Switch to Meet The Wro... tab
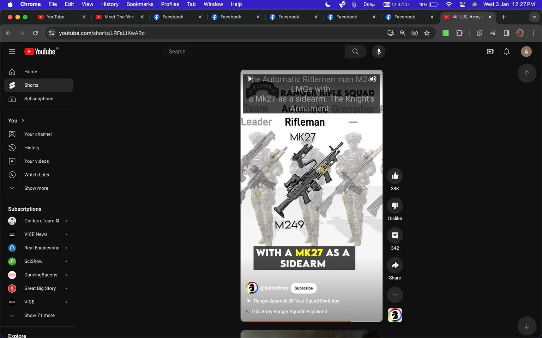 tap(120, 17)
